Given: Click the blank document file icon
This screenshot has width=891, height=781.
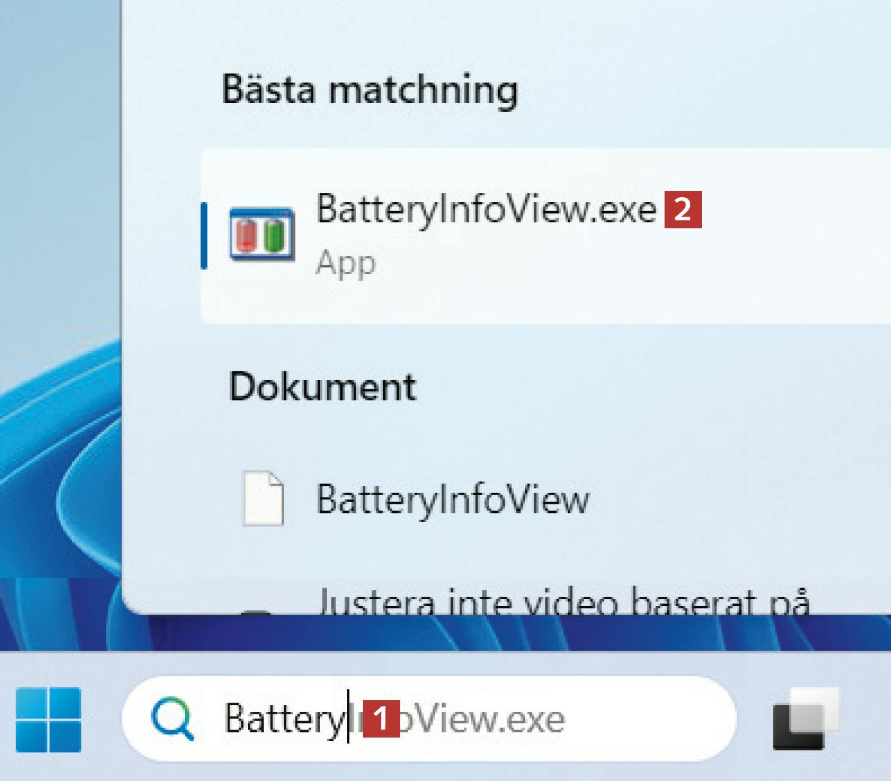Looking at the screenshot, I should point(263,498).
